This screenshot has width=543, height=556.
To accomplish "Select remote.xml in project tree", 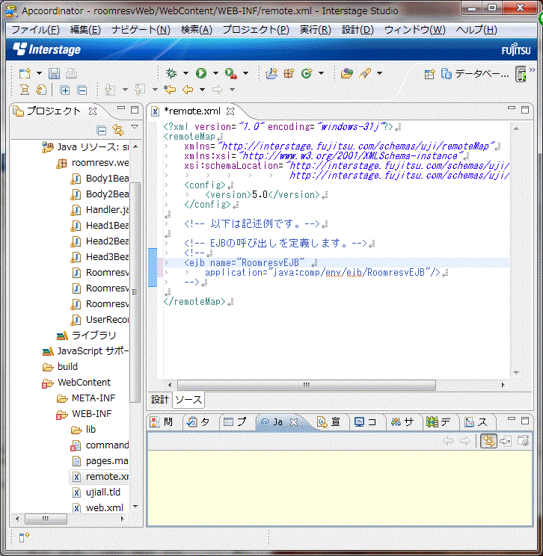I will pyautogui.click(x=100, y=477).
